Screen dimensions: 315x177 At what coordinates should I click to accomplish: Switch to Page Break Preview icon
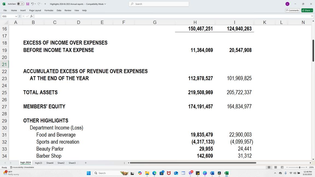282,167
